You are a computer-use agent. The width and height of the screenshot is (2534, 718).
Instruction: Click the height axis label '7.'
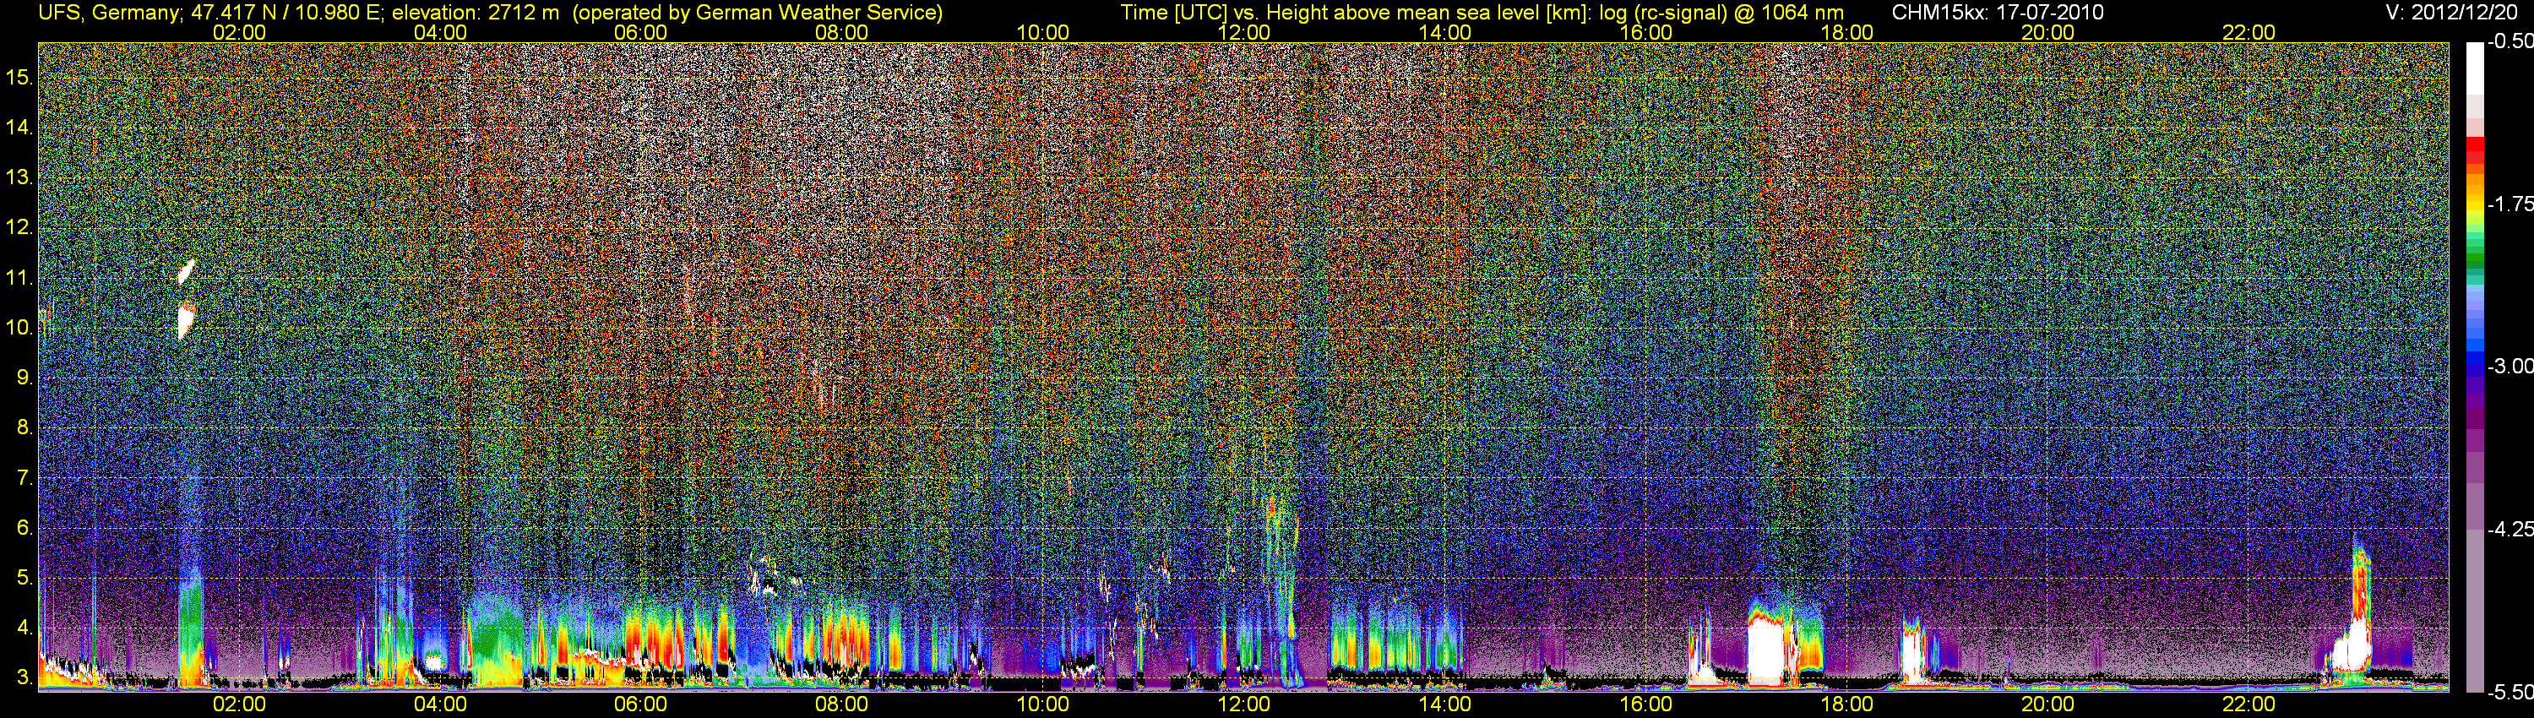coord(24,478)
